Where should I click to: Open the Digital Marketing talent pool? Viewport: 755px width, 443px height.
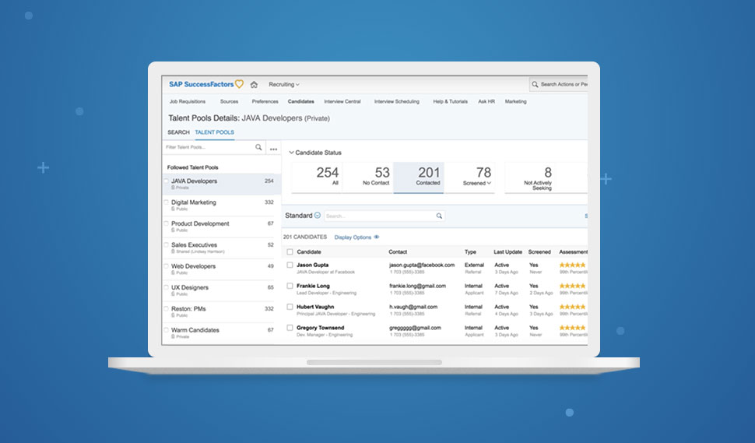pyautogui.click(x=194, y=202)
